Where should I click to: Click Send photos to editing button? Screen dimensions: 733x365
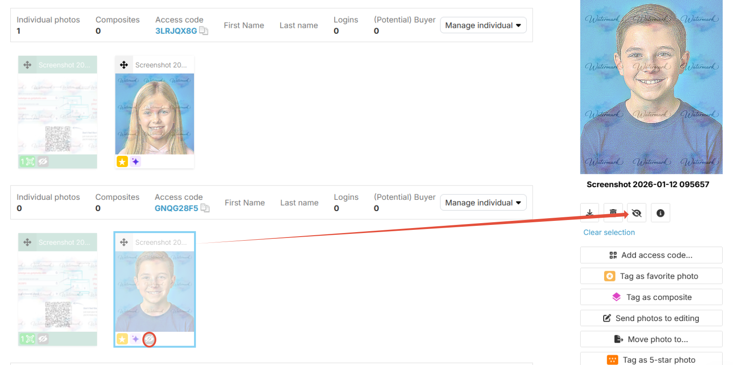tap(651, 318)
